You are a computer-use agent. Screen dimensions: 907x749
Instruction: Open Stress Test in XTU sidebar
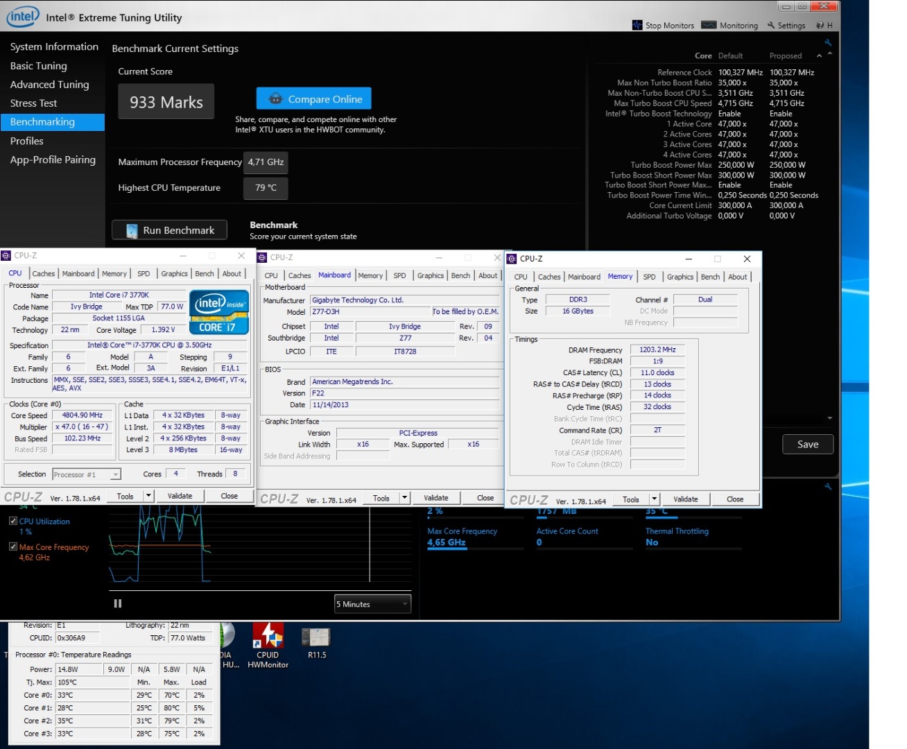coord(33,103)
